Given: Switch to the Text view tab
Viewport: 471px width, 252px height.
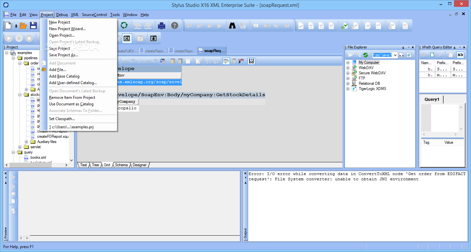Looking at the screenshot, I should click(83, 165).
